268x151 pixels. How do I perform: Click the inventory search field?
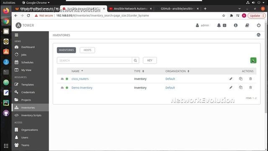pyautogui.click(x=94, y=60)
